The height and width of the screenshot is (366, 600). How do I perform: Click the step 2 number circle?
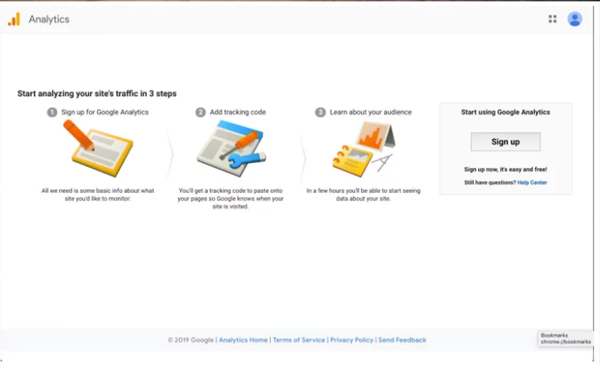pyautogui.click(x=200, y=112)
